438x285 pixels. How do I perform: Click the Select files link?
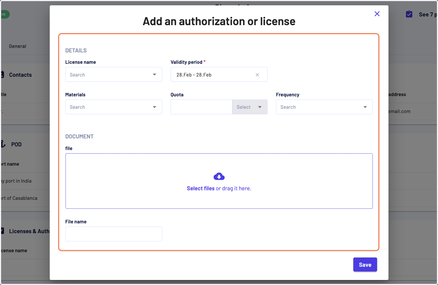201,188
